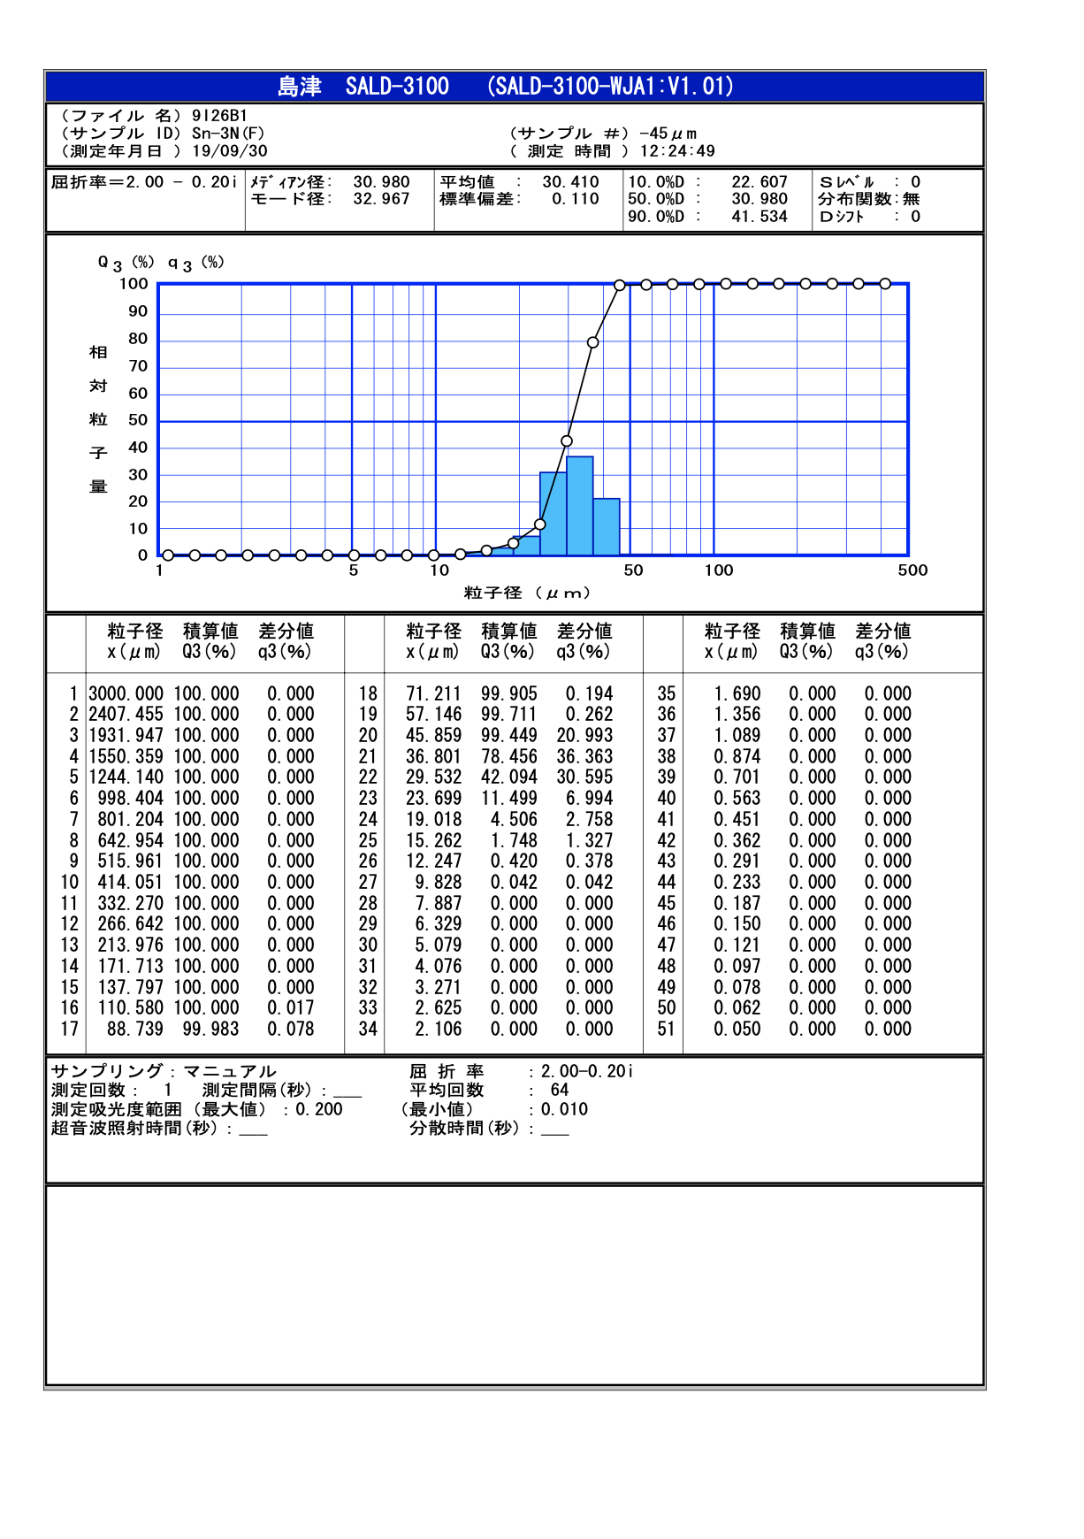Click the x-axis tick label 100
Screen dimensions: 1084x1539
[x=718, y=570]
